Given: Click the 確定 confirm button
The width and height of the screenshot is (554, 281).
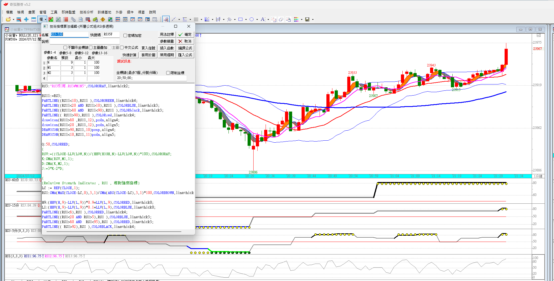Looking at the screenshot, I should click(185, 35).
